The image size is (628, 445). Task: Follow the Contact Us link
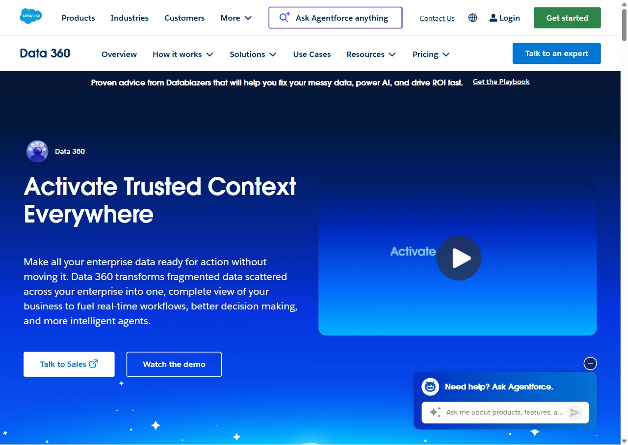pos(437,18)
